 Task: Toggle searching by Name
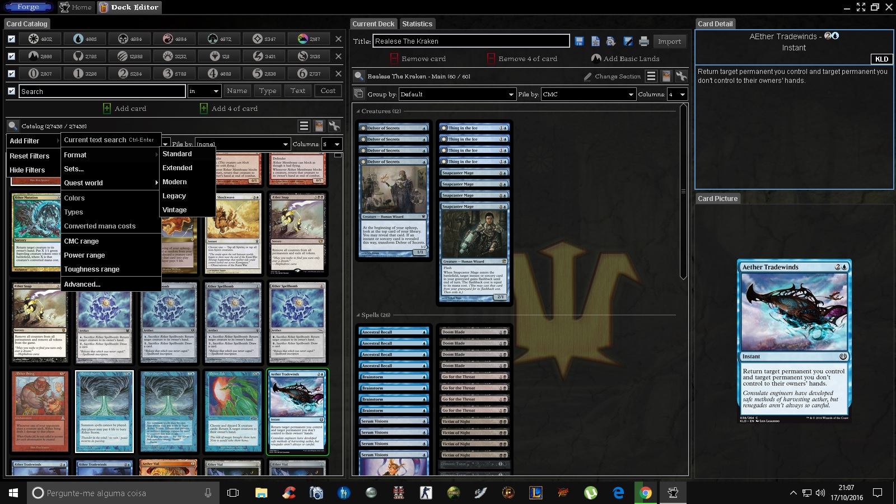click(x=237, y=91)
